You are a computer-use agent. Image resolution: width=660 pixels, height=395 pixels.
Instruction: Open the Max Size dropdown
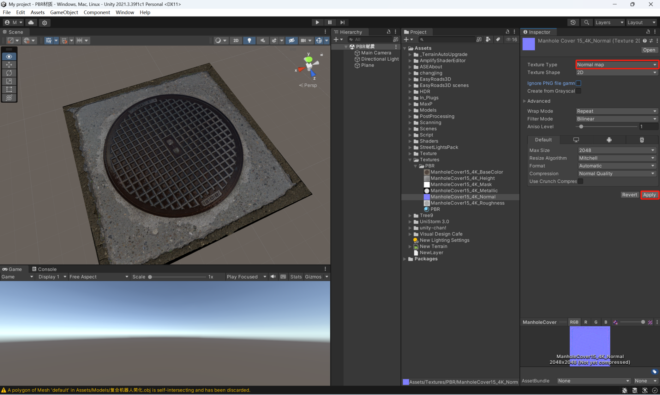pos(616,150)
